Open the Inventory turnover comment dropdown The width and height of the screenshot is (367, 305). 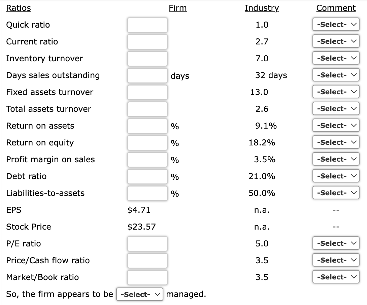(x=335, y=58)
